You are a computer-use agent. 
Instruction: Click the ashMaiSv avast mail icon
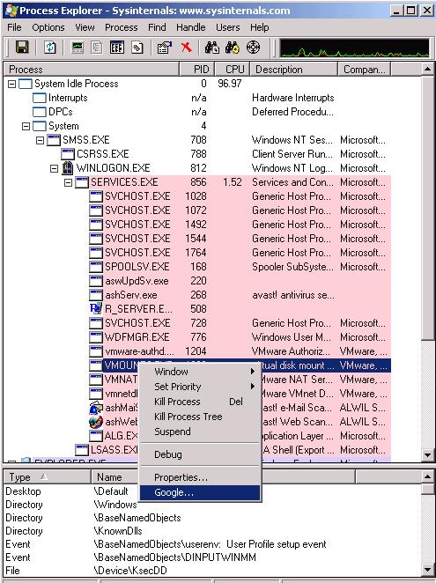coord(96,408)
